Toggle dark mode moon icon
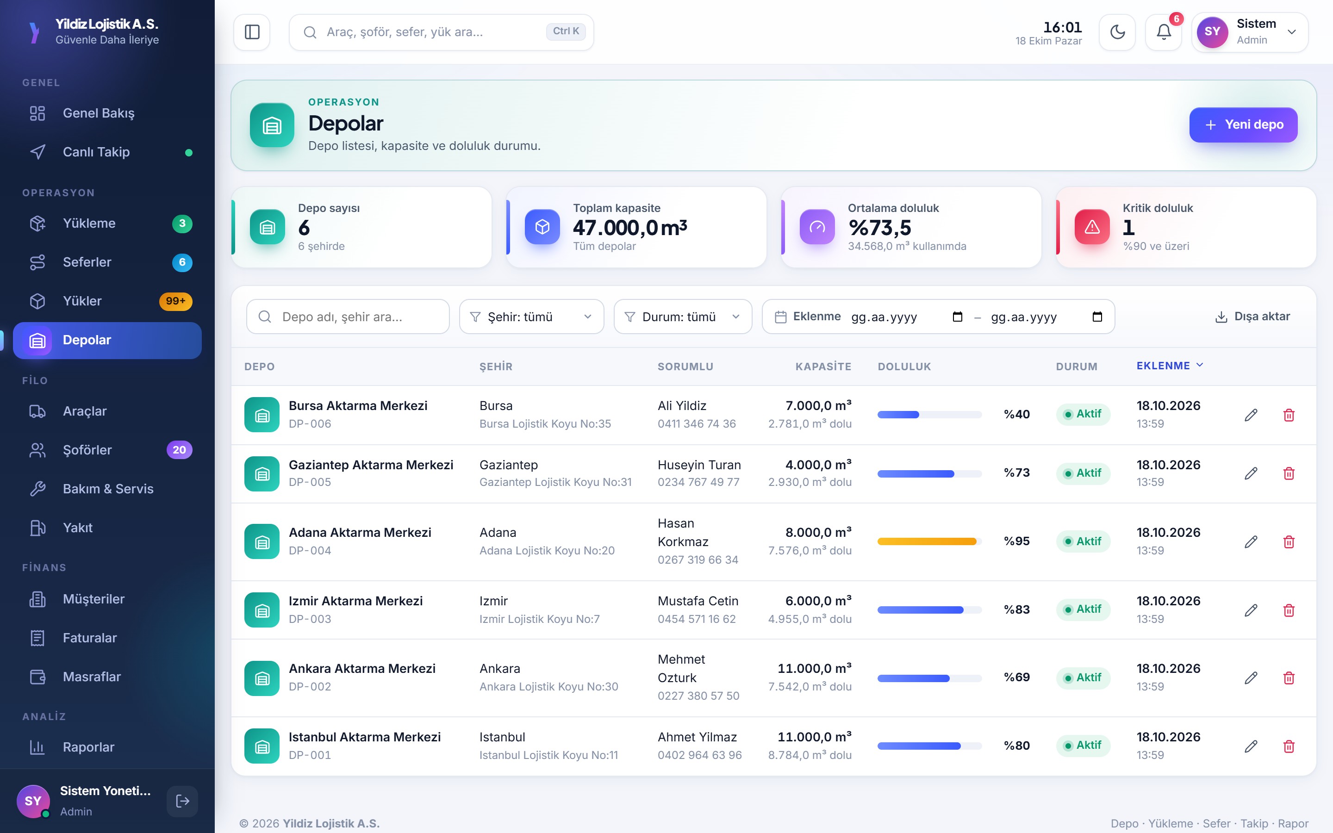The image size is (1333, 833). (x=1117, y=32)
